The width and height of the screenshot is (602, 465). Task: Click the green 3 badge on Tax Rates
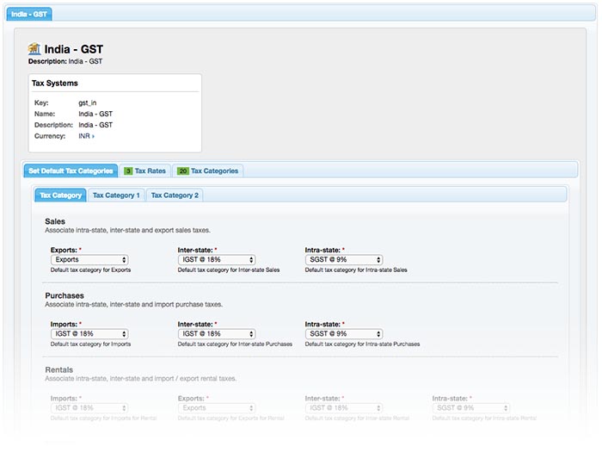point(128,171)
